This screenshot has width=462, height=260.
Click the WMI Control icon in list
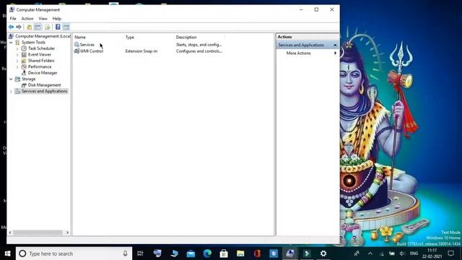[77, 51]
